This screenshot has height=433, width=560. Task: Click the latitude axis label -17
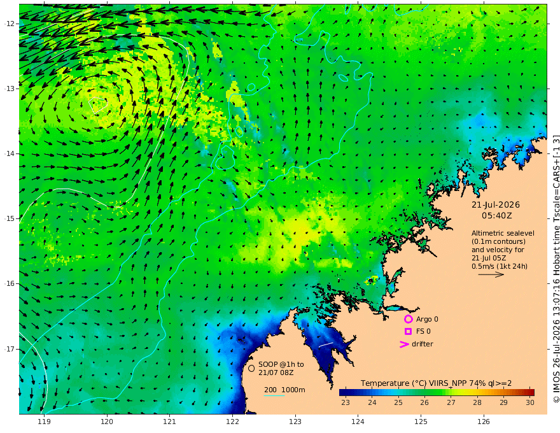tap(10, 349)
